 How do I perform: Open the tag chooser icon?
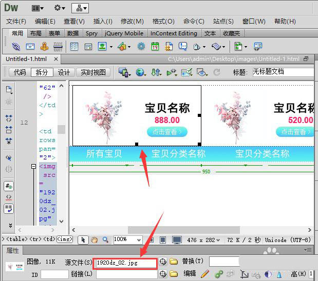click(258, 46)
